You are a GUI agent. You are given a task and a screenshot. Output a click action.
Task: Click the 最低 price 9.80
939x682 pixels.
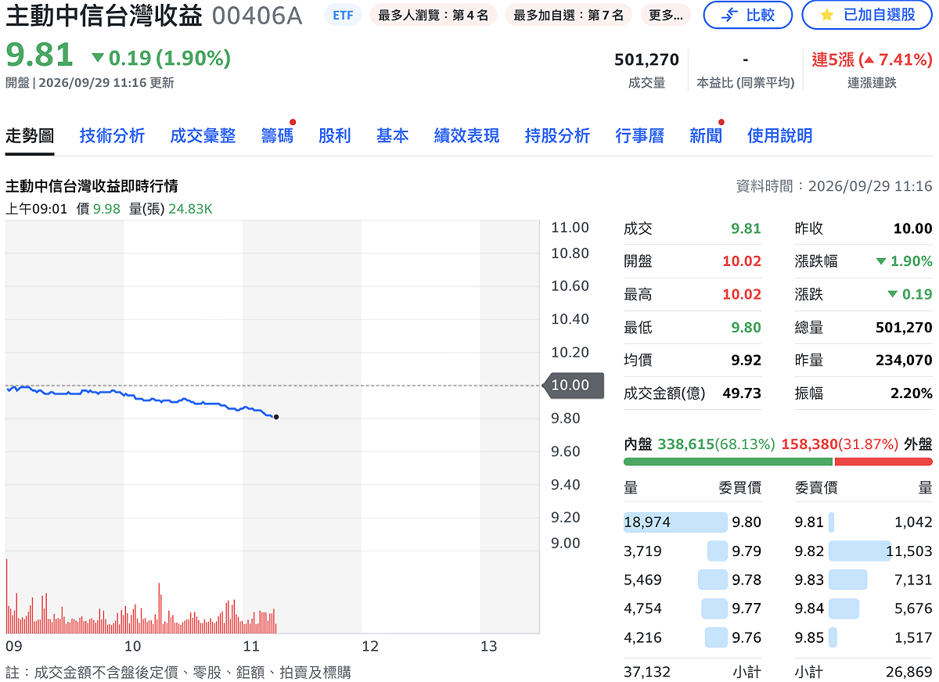(746, 327)
